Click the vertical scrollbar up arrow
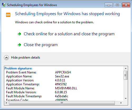 (126, 68)
